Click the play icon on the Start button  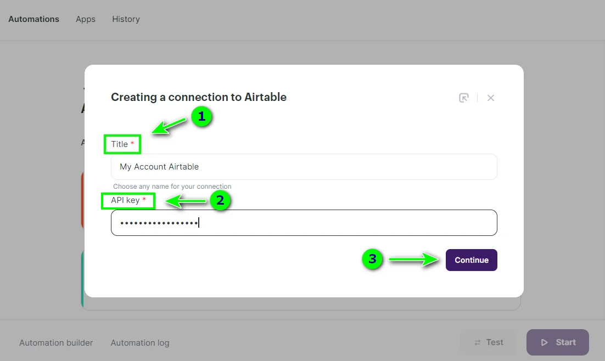coord(545,342)
